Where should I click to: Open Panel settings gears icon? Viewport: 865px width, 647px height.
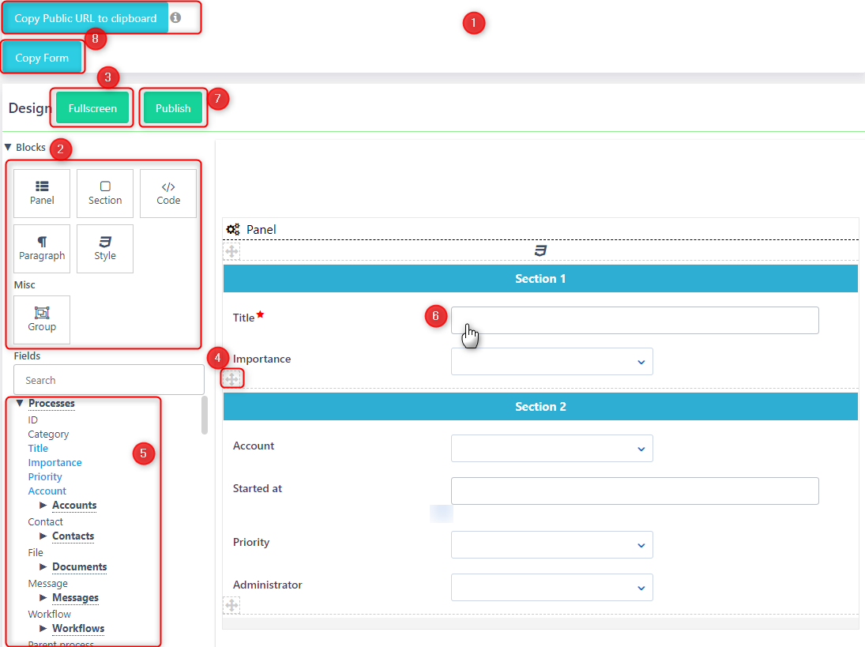(x=233, y=229)
